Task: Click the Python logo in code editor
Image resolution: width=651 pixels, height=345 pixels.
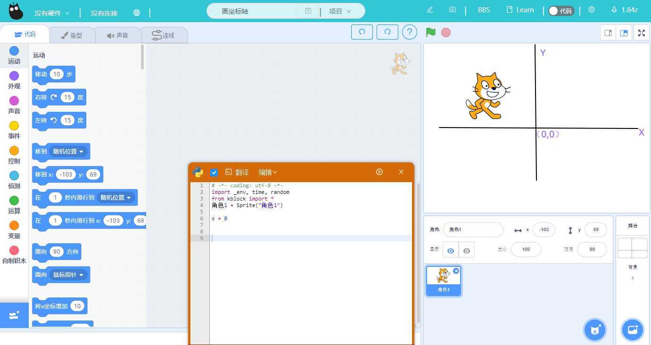Action: point(199,172)
